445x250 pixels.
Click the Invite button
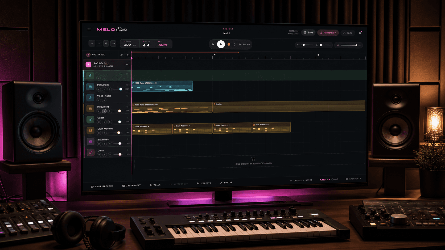click(x=348, y=33)
